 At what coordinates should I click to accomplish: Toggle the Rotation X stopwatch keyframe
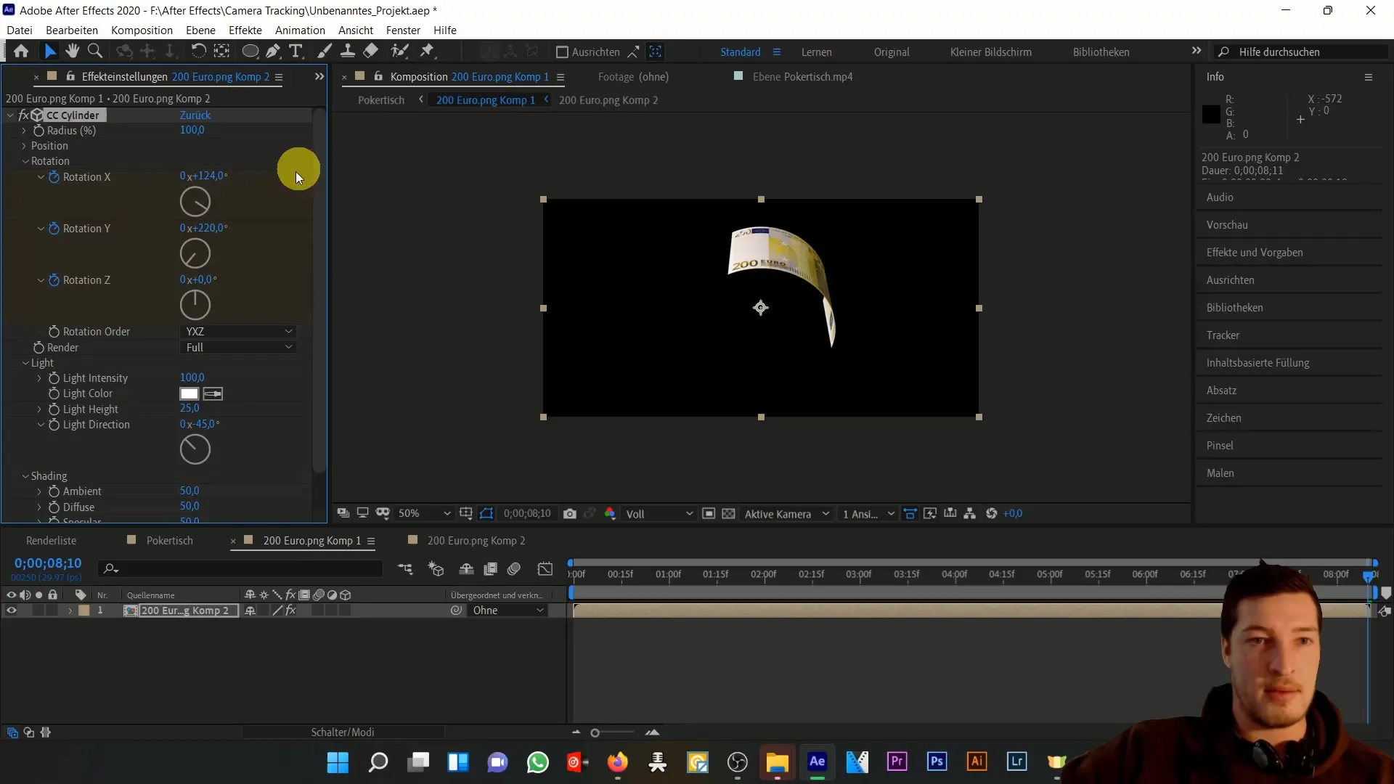click(x=54, y=176)
